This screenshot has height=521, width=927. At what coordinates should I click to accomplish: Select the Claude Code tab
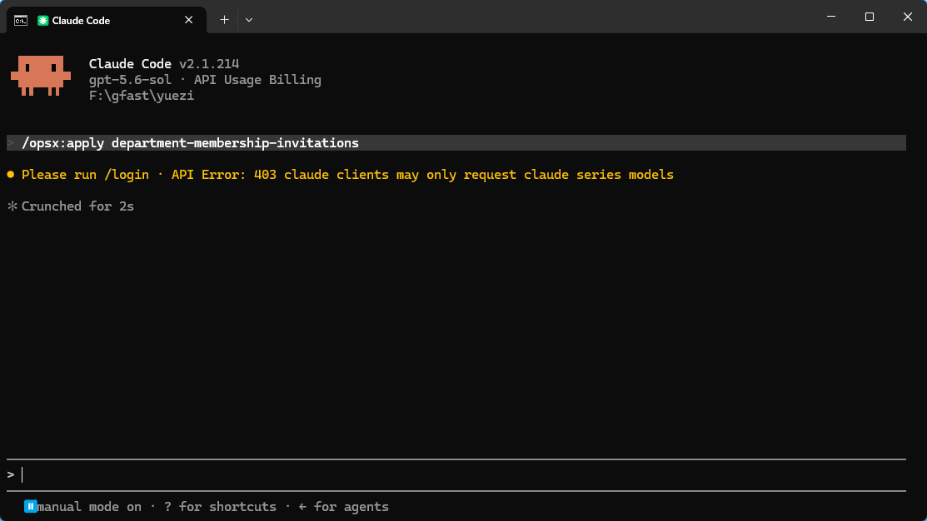pyautogui.click(x=107, y=20)
